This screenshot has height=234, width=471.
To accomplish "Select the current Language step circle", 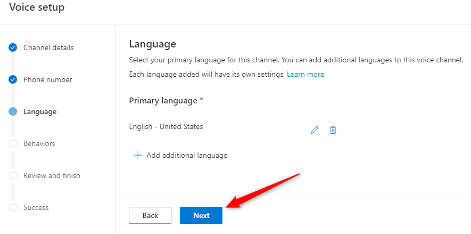I will coord(13,112).
